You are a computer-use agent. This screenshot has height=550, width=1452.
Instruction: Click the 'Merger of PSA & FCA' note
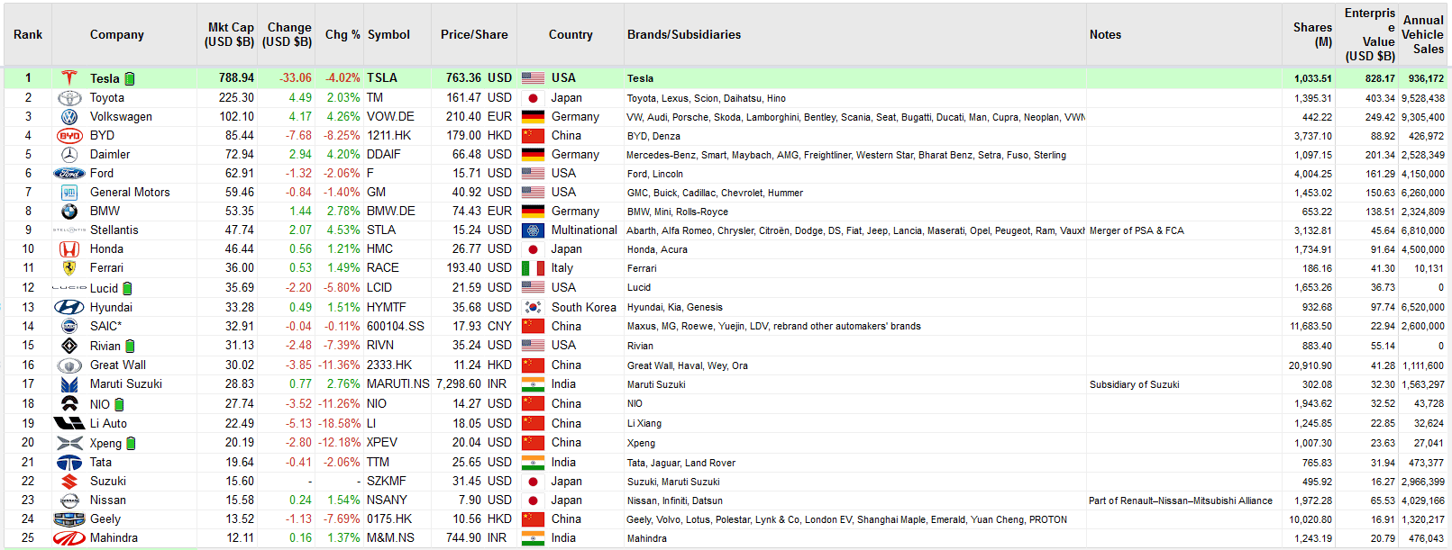1137,231
